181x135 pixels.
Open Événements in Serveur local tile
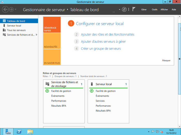(x=102, y=96)
